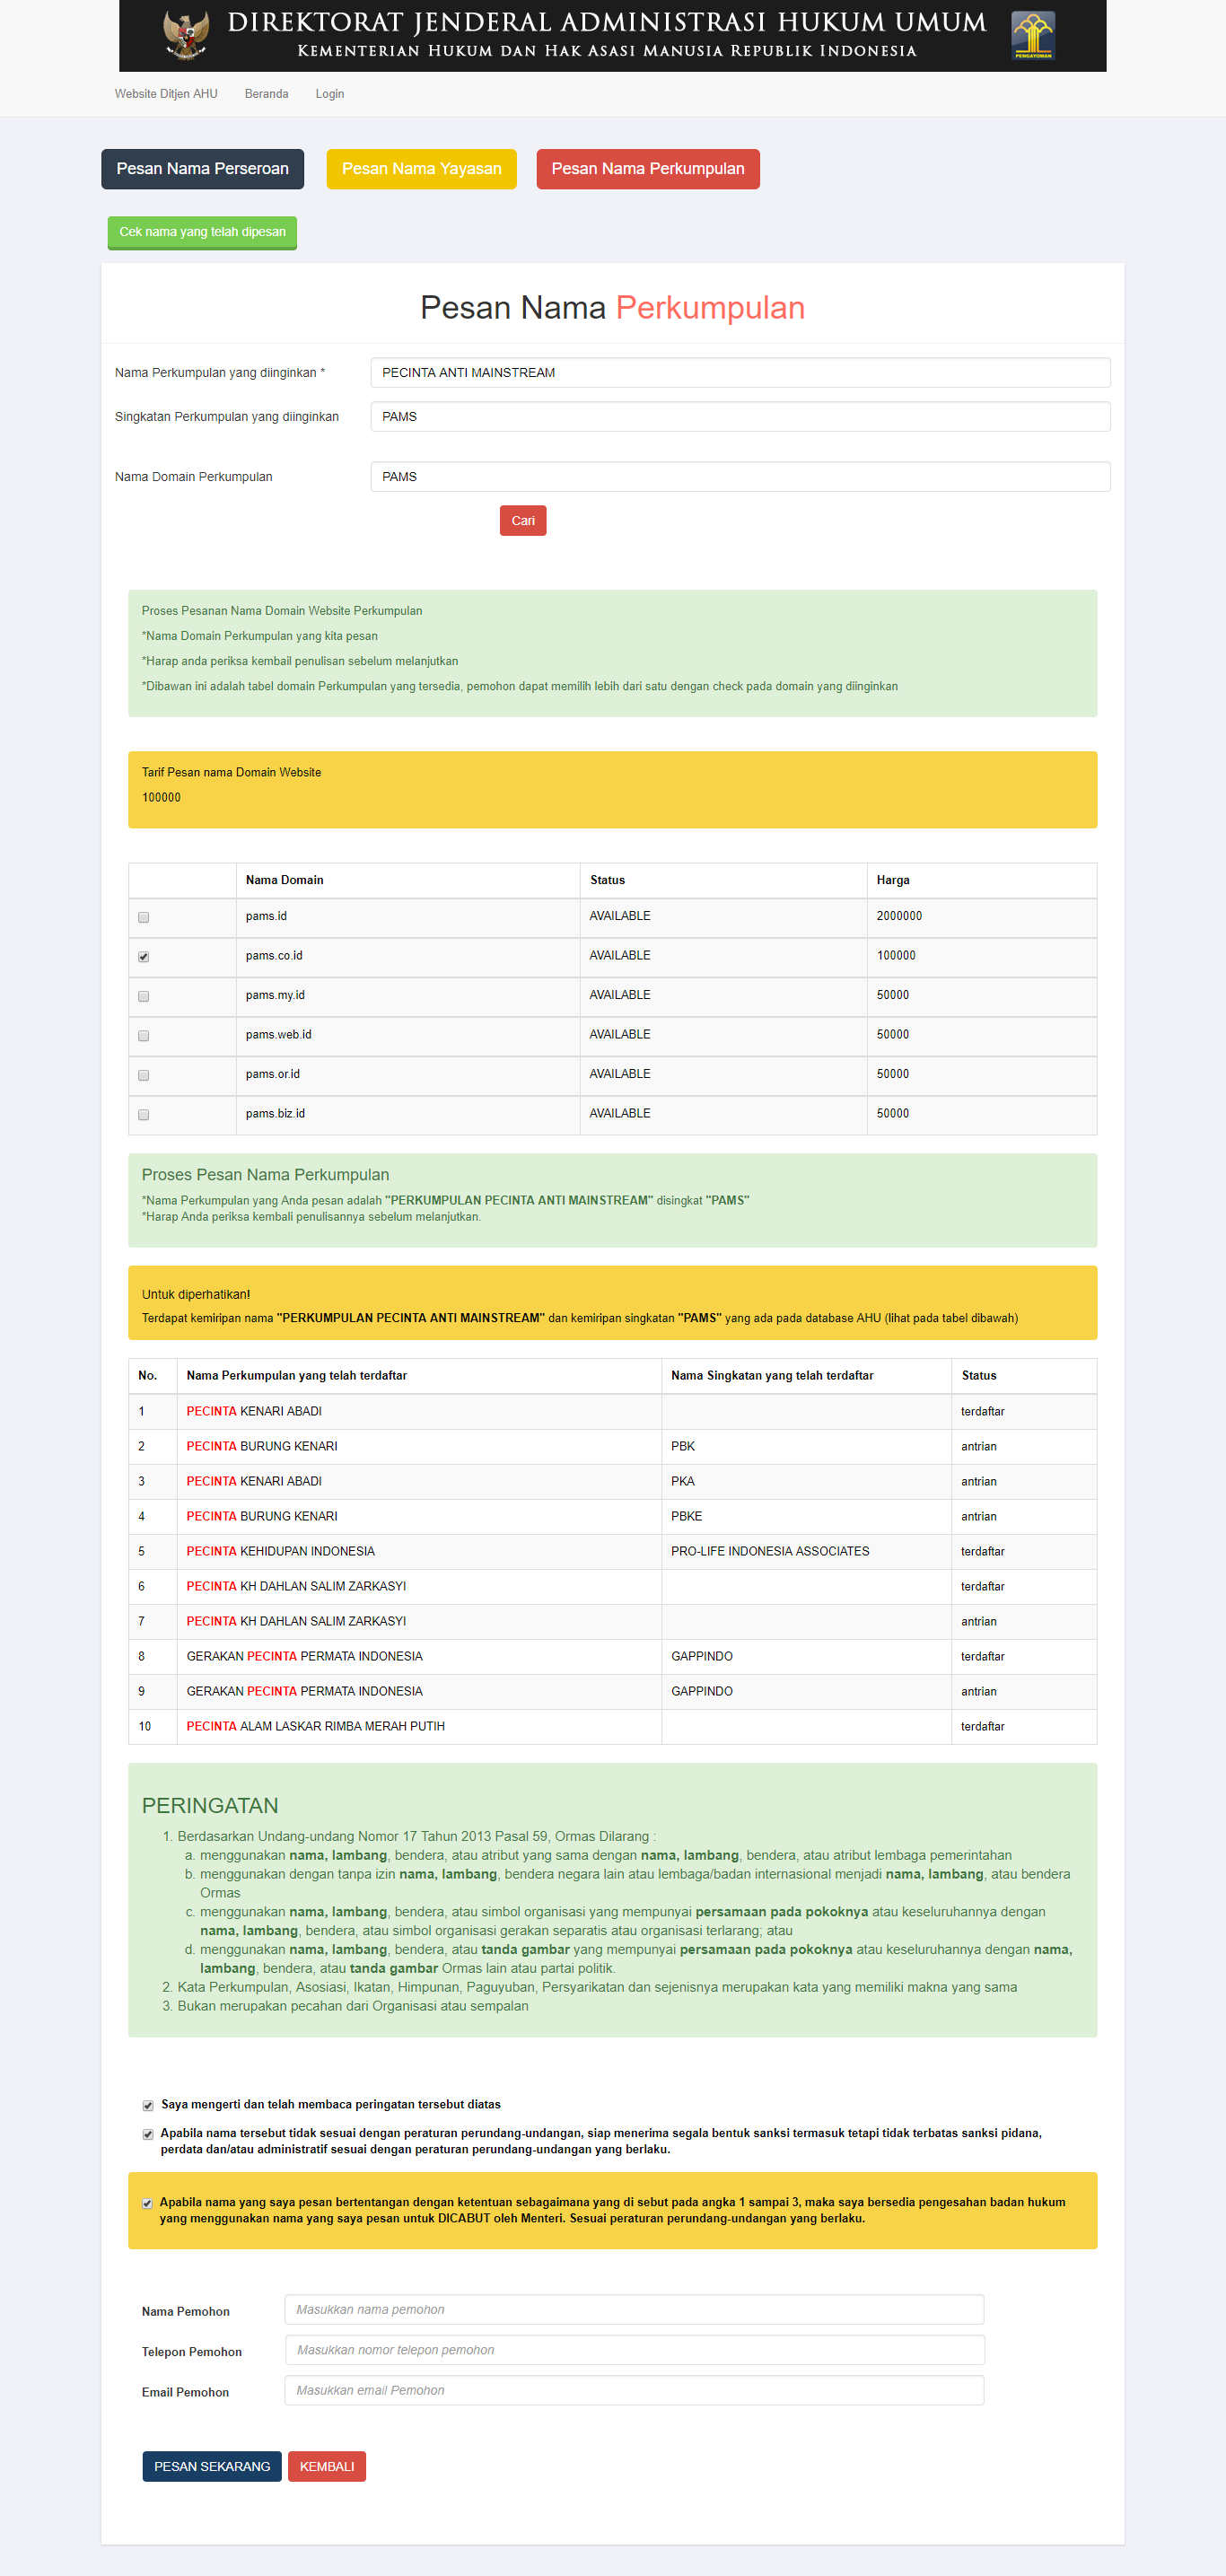The width and height of the screenshot is (1226, 2576).
Task: Click the Pesan Nama Perseroan button
Action: coord(203,169)
